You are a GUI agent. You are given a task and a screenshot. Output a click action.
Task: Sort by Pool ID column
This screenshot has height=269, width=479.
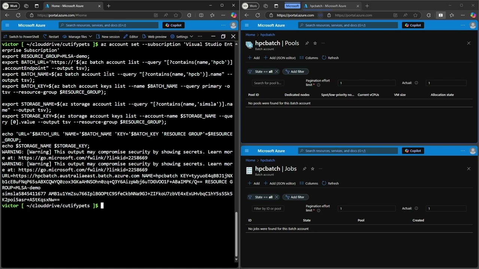pyautogui.click(x=253, y=95)
